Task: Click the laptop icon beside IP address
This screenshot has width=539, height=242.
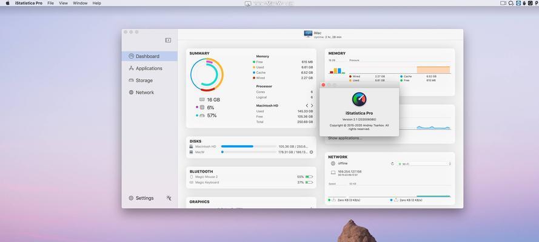Action: 333,173
